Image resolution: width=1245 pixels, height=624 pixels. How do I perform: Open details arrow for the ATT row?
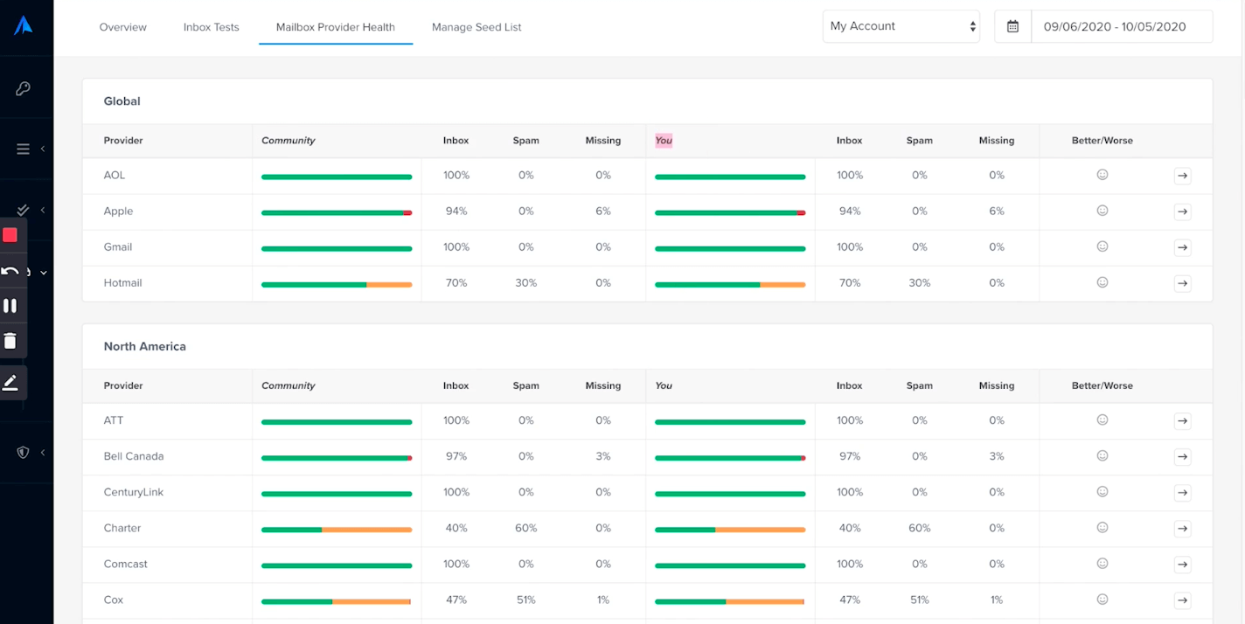pyautogui.click(x=1182, y=421)
